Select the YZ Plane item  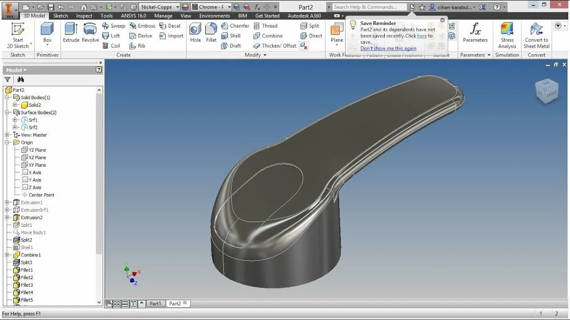click(x=34, y=150)
